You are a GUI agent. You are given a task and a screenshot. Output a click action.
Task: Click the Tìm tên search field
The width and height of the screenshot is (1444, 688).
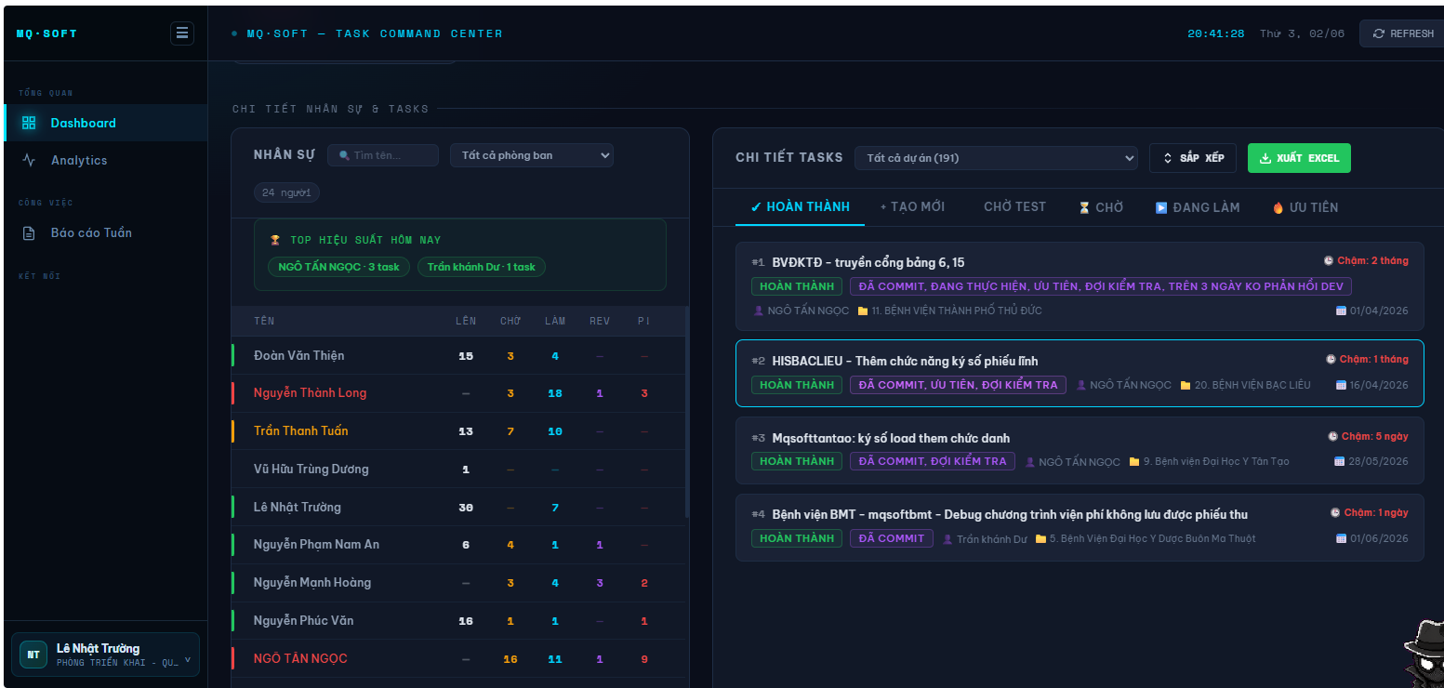tap(383, 155)
